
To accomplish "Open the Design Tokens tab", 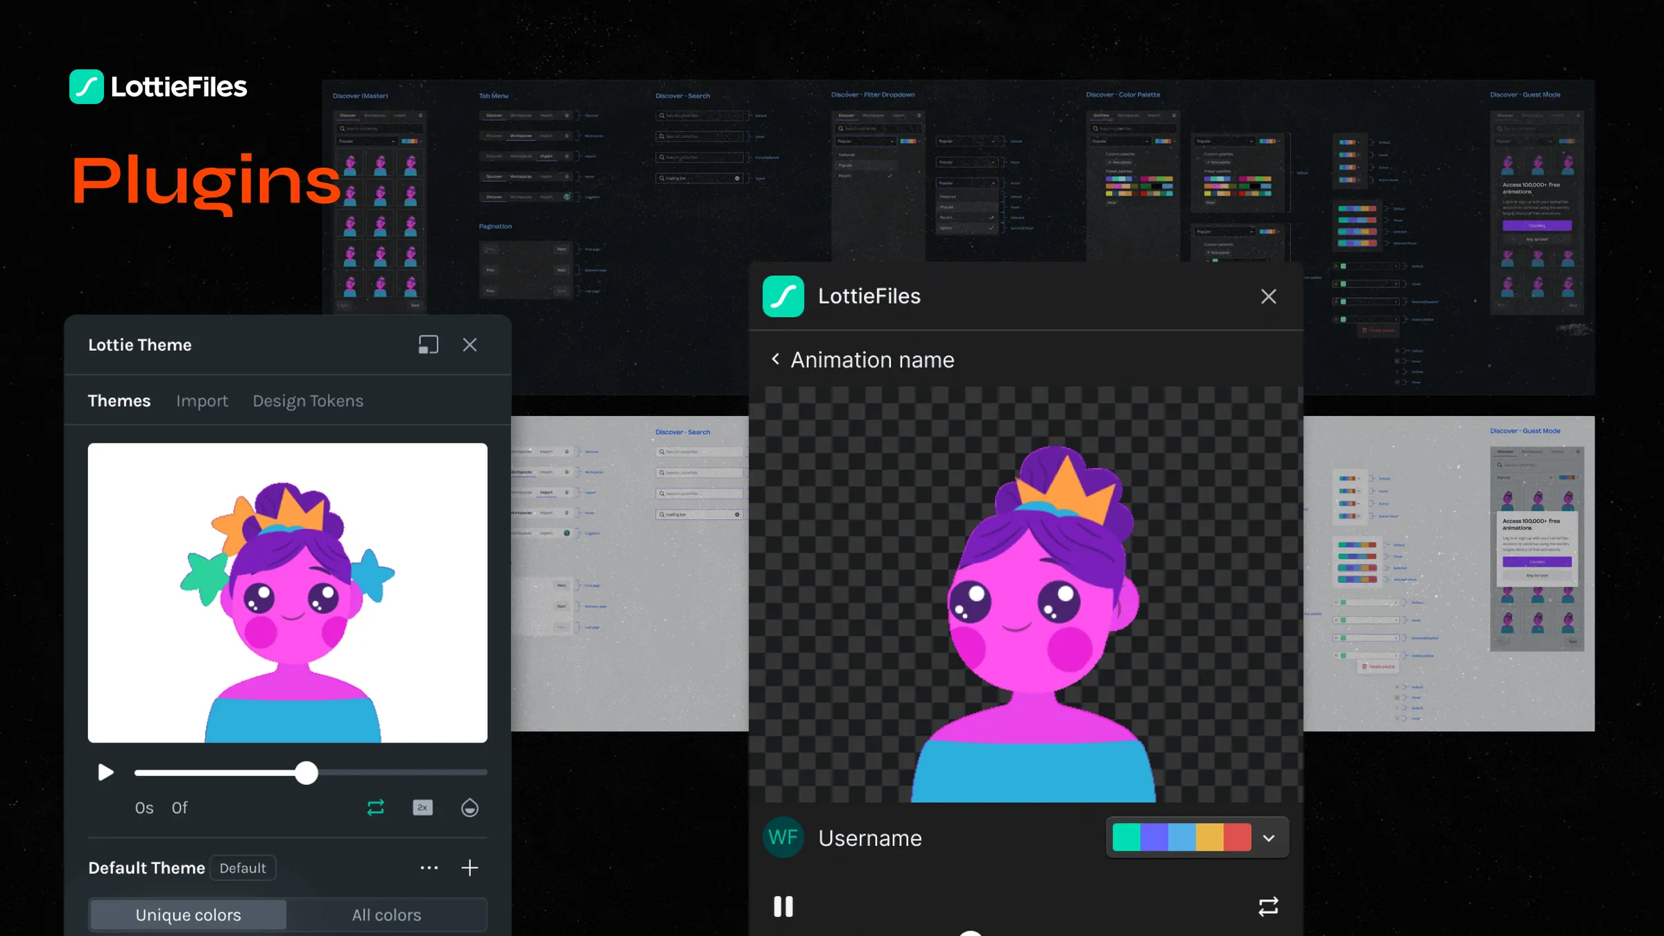I will click(x=308, y=401).
